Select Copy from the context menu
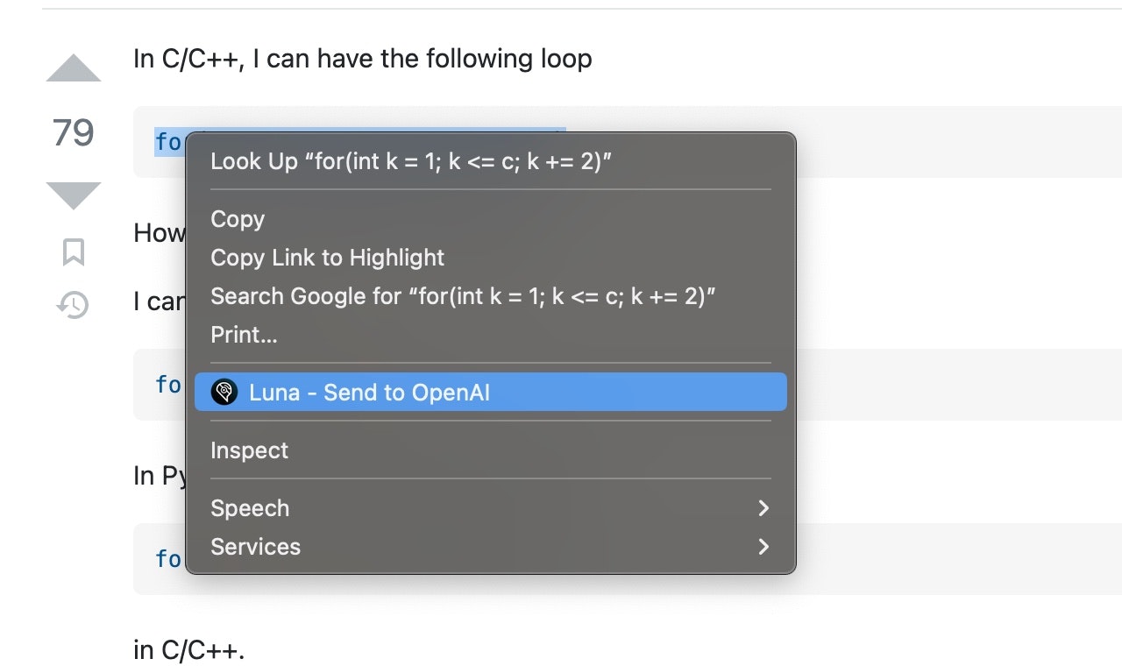 [x=238, y=219]
